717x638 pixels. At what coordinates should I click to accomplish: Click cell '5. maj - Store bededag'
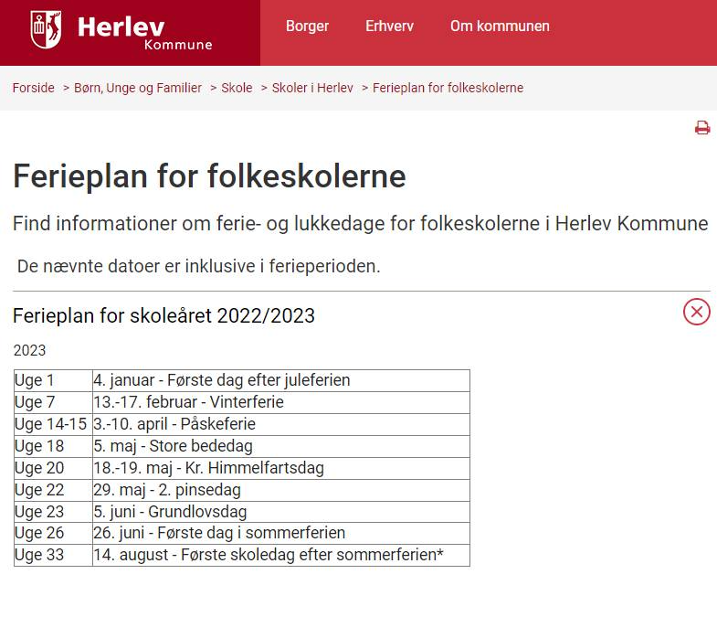[x=281, y=447]
